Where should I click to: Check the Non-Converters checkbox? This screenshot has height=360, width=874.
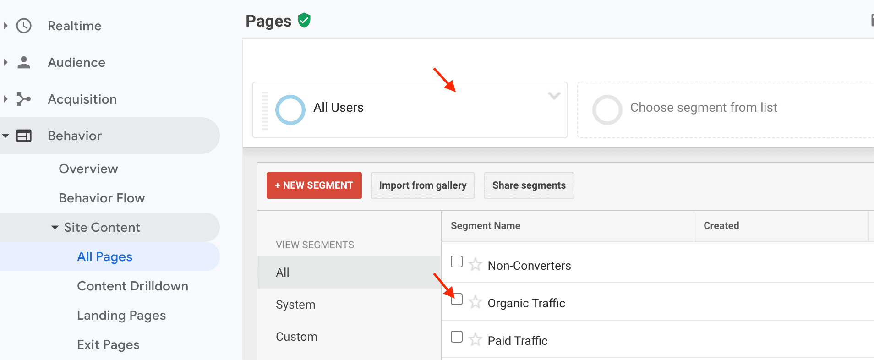(457, 262)
